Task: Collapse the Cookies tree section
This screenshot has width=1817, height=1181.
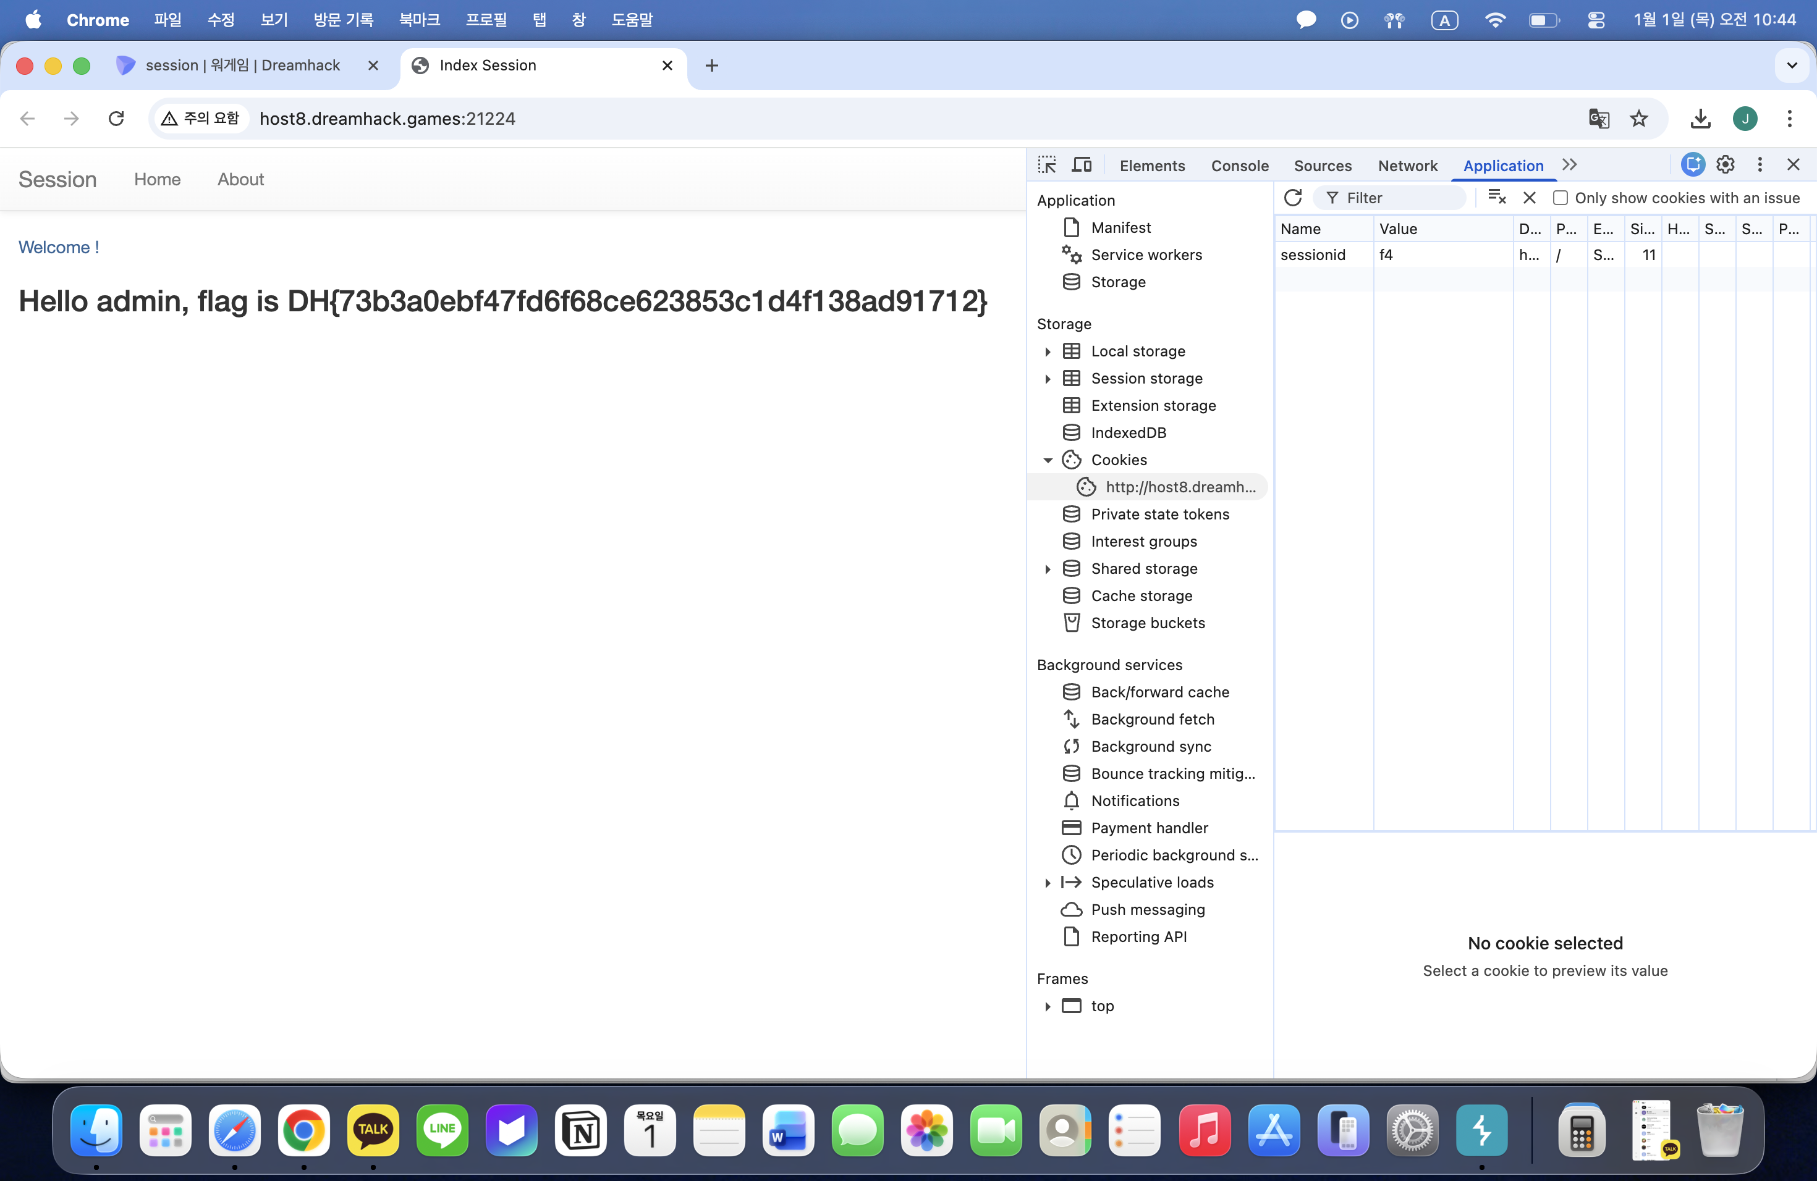Action: point(1048,460)
